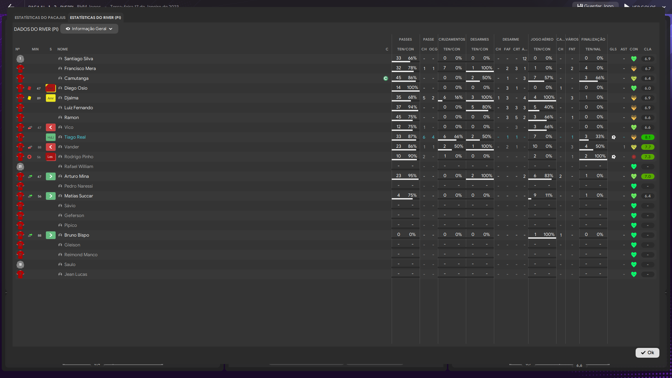Open the Informação Geral view dropdown
The image size is (672, 378).
coord(89,29)
